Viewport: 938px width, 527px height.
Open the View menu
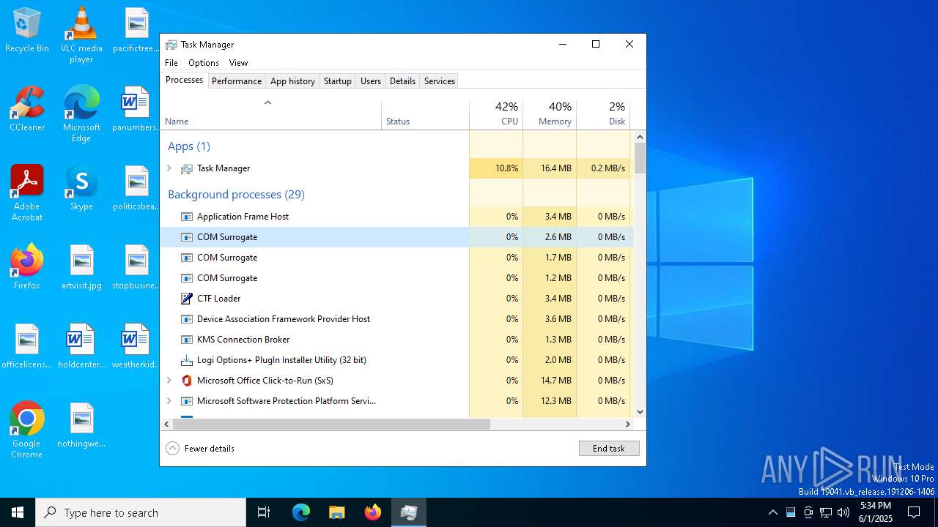[238, 63]
